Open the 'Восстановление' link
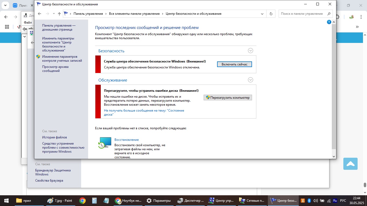The height and width of the screenshot is (206, 367). [x=127, y=140]
